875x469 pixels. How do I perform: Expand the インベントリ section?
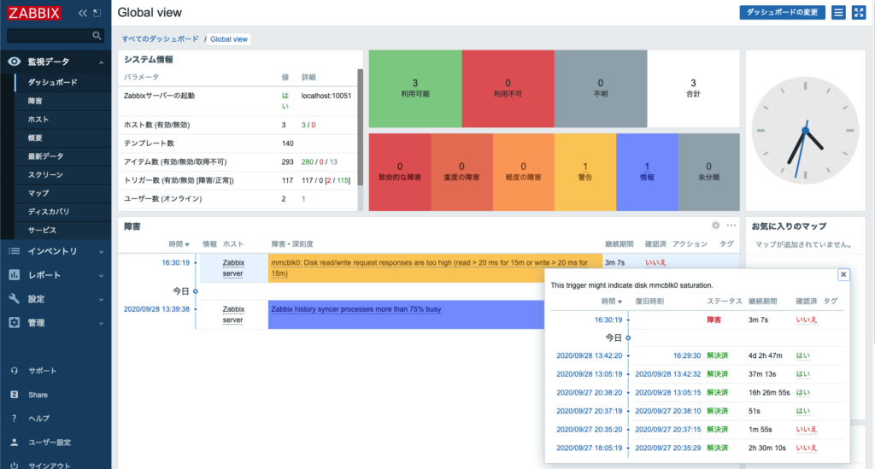pyautogui.click(x=101, y=252)
